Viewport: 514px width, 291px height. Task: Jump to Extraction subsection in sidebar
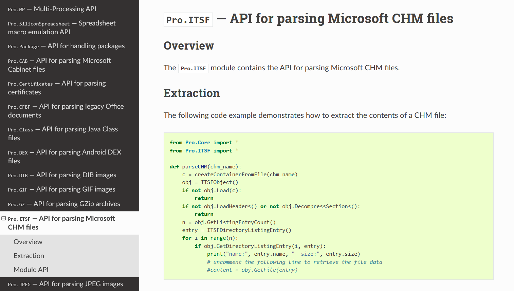click(29, 256)
